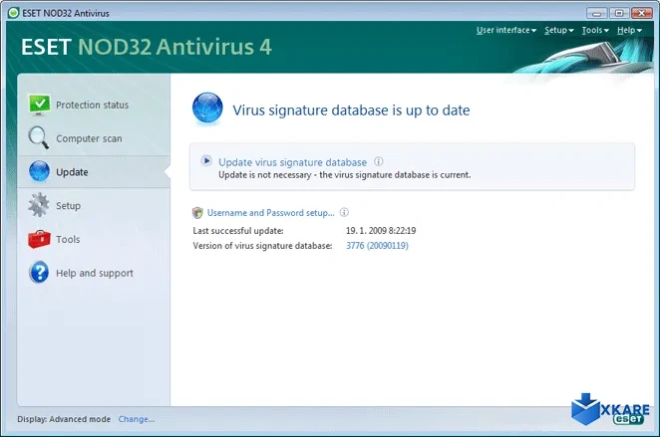Go to the Tools section label in sidebar
660x437 pixels.
pyautogui.click(x=68, y=239)
